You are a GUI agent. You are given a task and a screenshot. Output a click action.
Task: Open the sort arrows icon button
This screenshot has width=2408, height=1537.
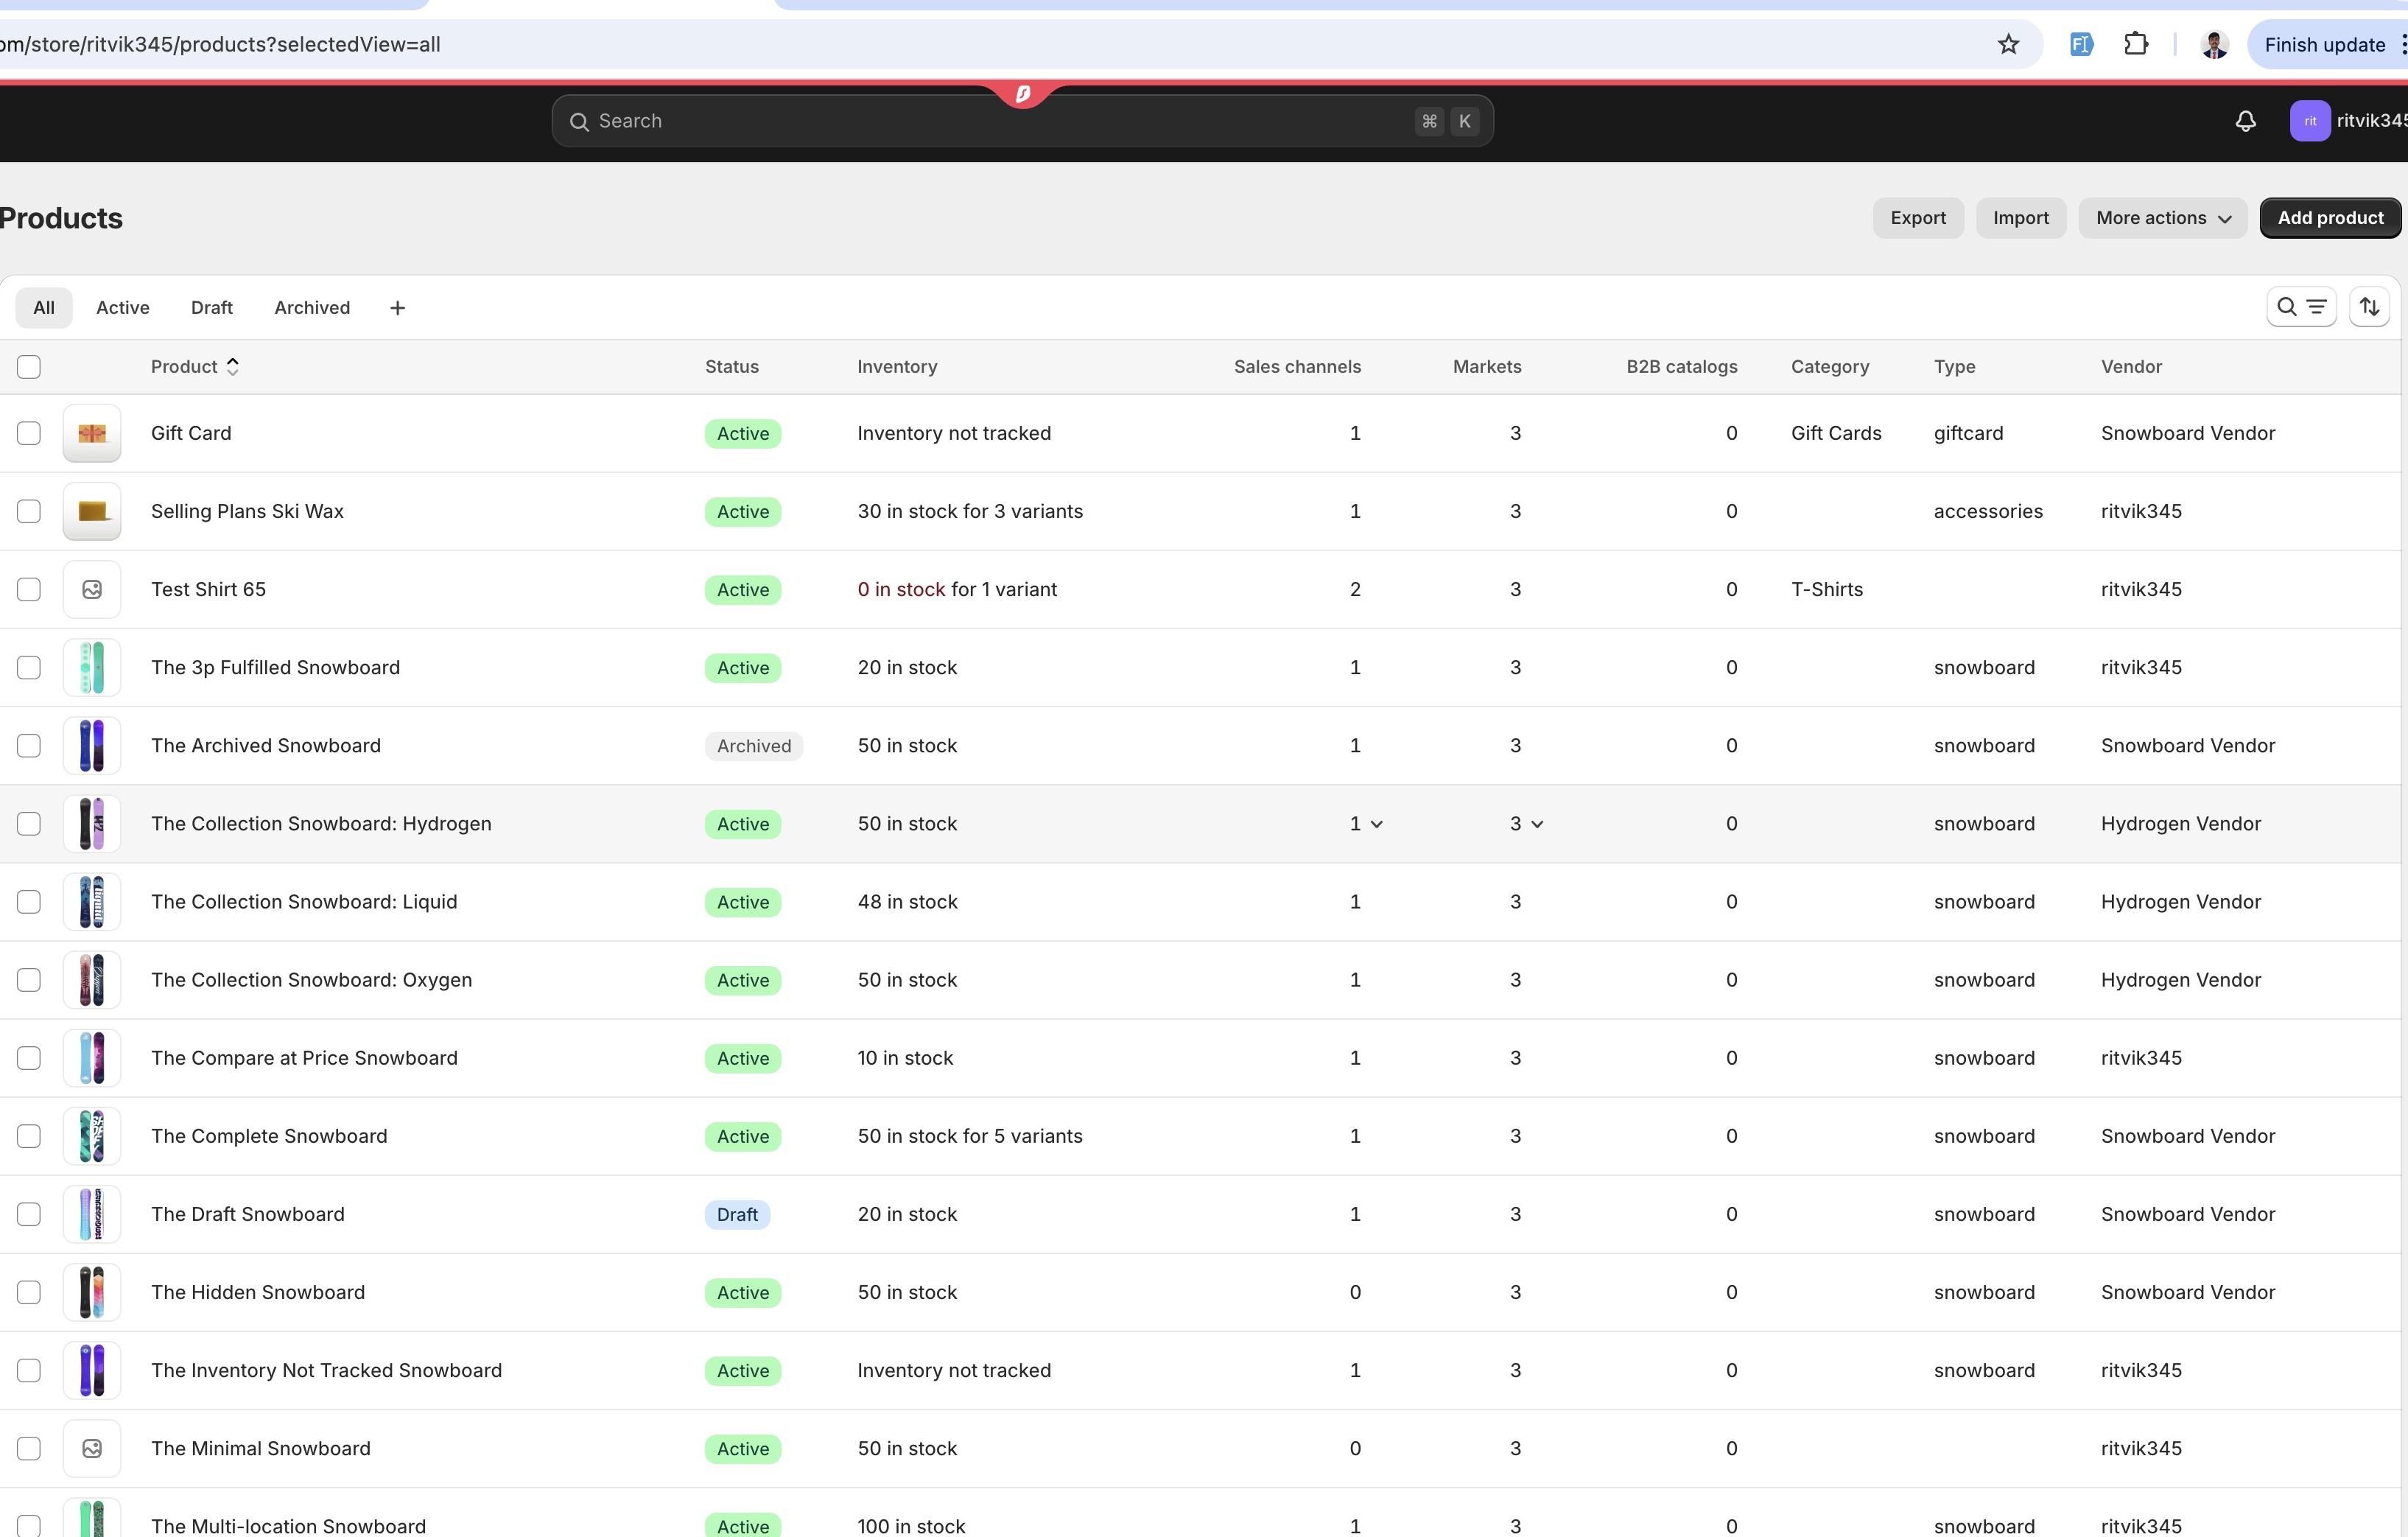2369,307
